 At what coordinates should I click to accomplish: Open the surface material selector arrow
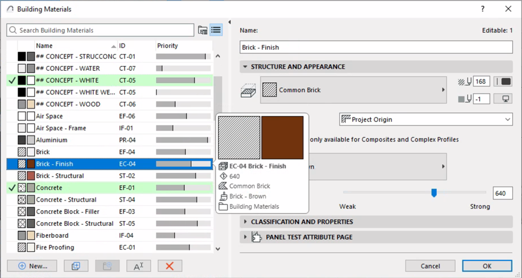point(443,166)
